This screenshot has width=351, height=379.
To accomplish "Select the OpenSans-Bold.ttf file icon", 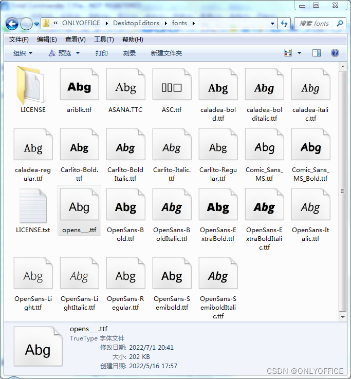I will tap(125, 204).
